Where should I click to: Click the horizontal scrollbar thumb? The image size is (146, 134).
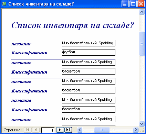pyautogui.click(x=102, y=130)
